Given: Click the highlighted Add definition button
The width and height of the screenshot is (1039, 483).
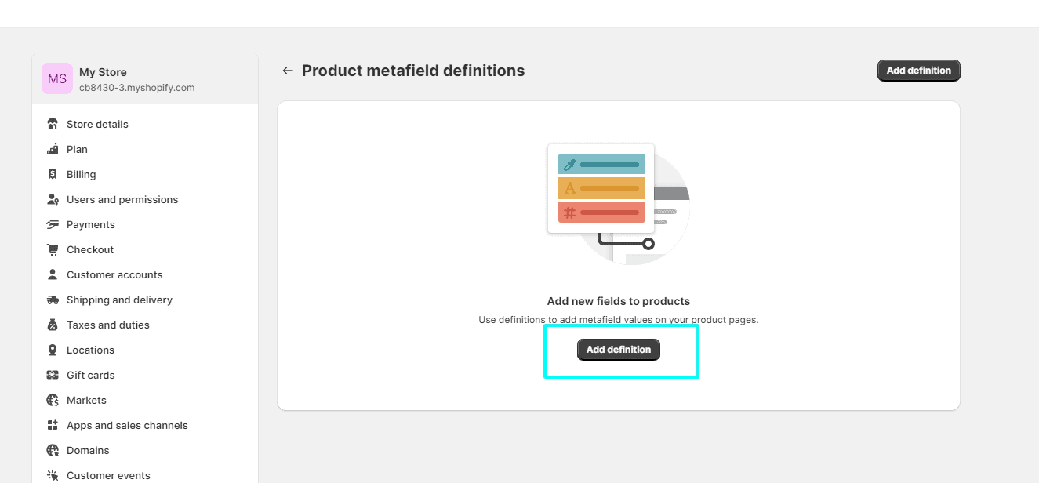Looking at the screenshot, I should click(x=618, y=350).
